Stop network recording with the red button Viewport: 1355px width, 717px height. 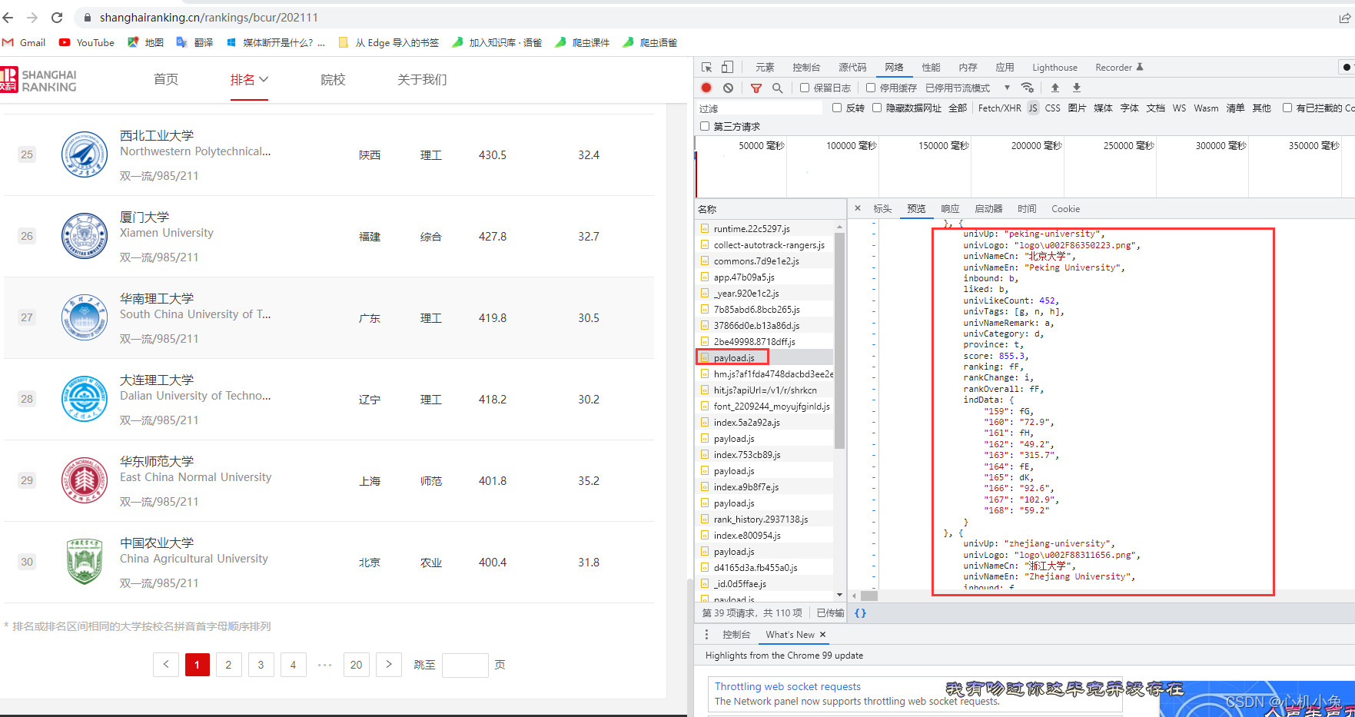pyautogui.click(x=706, y=88)
